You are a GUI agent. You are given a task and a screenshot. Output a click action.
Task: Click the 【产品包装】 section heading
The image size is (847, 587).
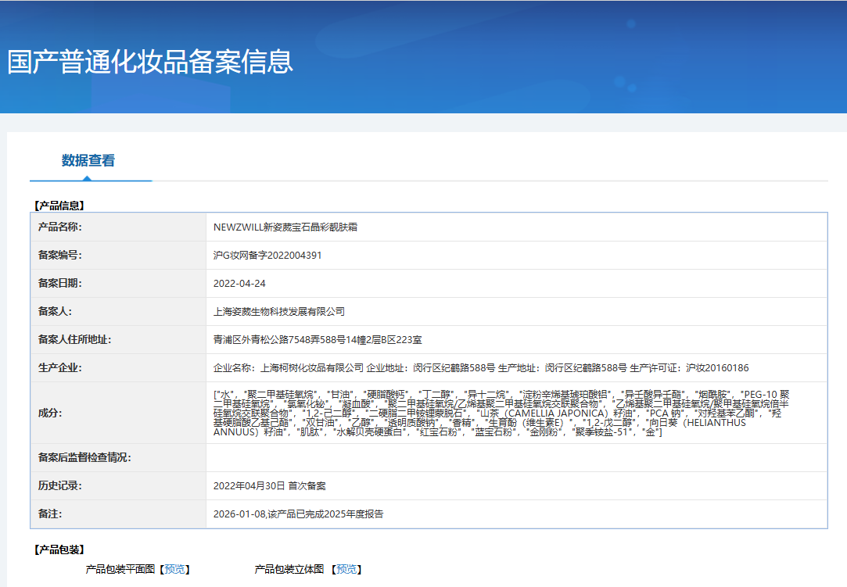(x=59, y=550)
